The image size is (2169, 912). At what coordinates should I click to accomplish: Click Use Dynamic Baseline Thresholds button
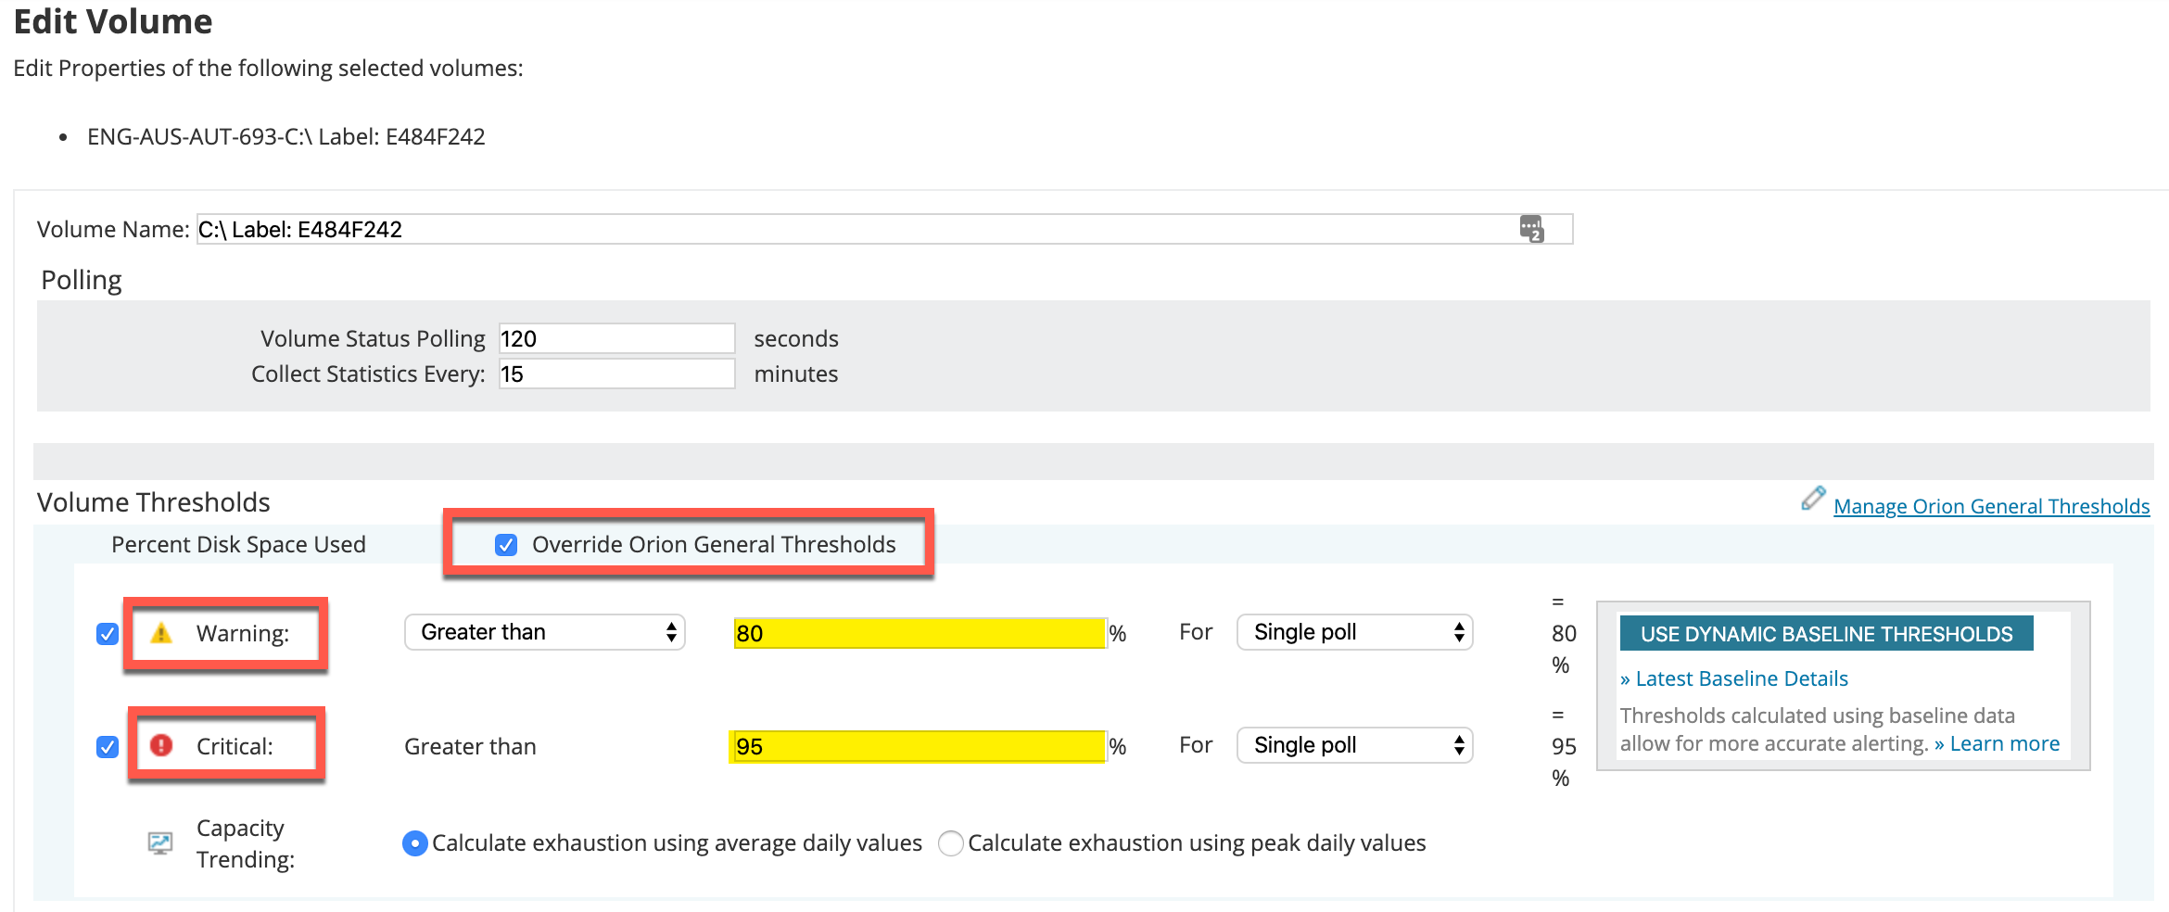1826,634
